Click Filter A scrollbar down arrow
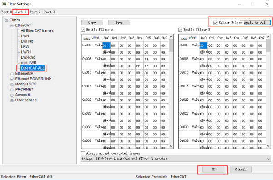The width and height of the screenshot is (273, 180). coord(171,146)
